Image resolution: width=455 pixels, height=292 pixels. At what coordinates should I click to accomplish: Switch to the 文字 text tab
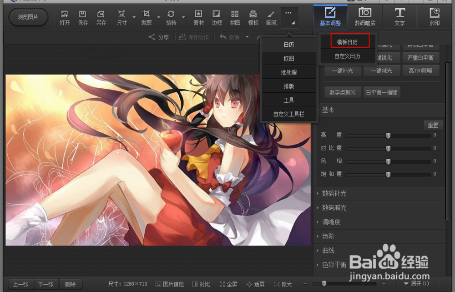[399, 17]
